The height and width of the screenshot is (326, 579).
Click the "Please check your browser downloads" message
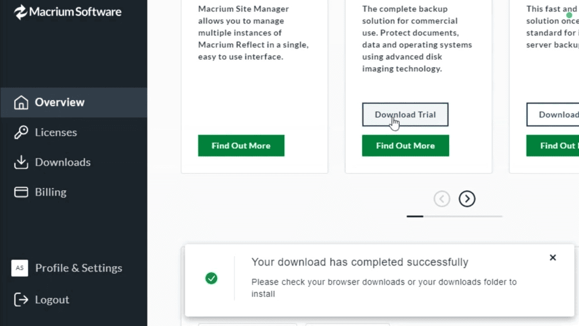[384, 288]
